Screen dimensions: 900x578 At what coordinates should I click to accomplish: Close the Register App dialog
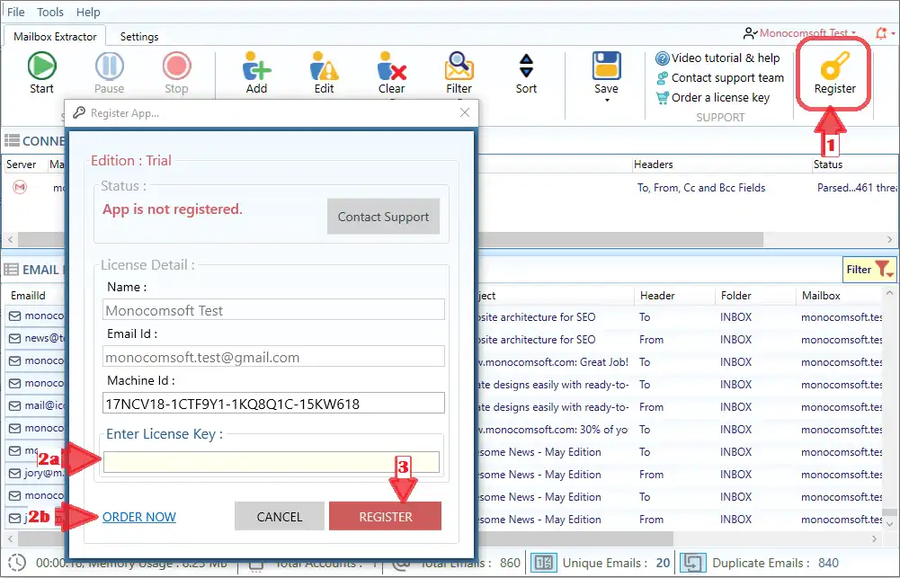coord(465,112)
